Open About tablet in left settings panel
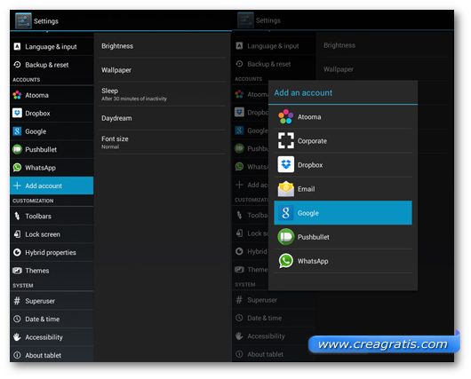This screenshot has width=471, height=379. coord(52,354)
